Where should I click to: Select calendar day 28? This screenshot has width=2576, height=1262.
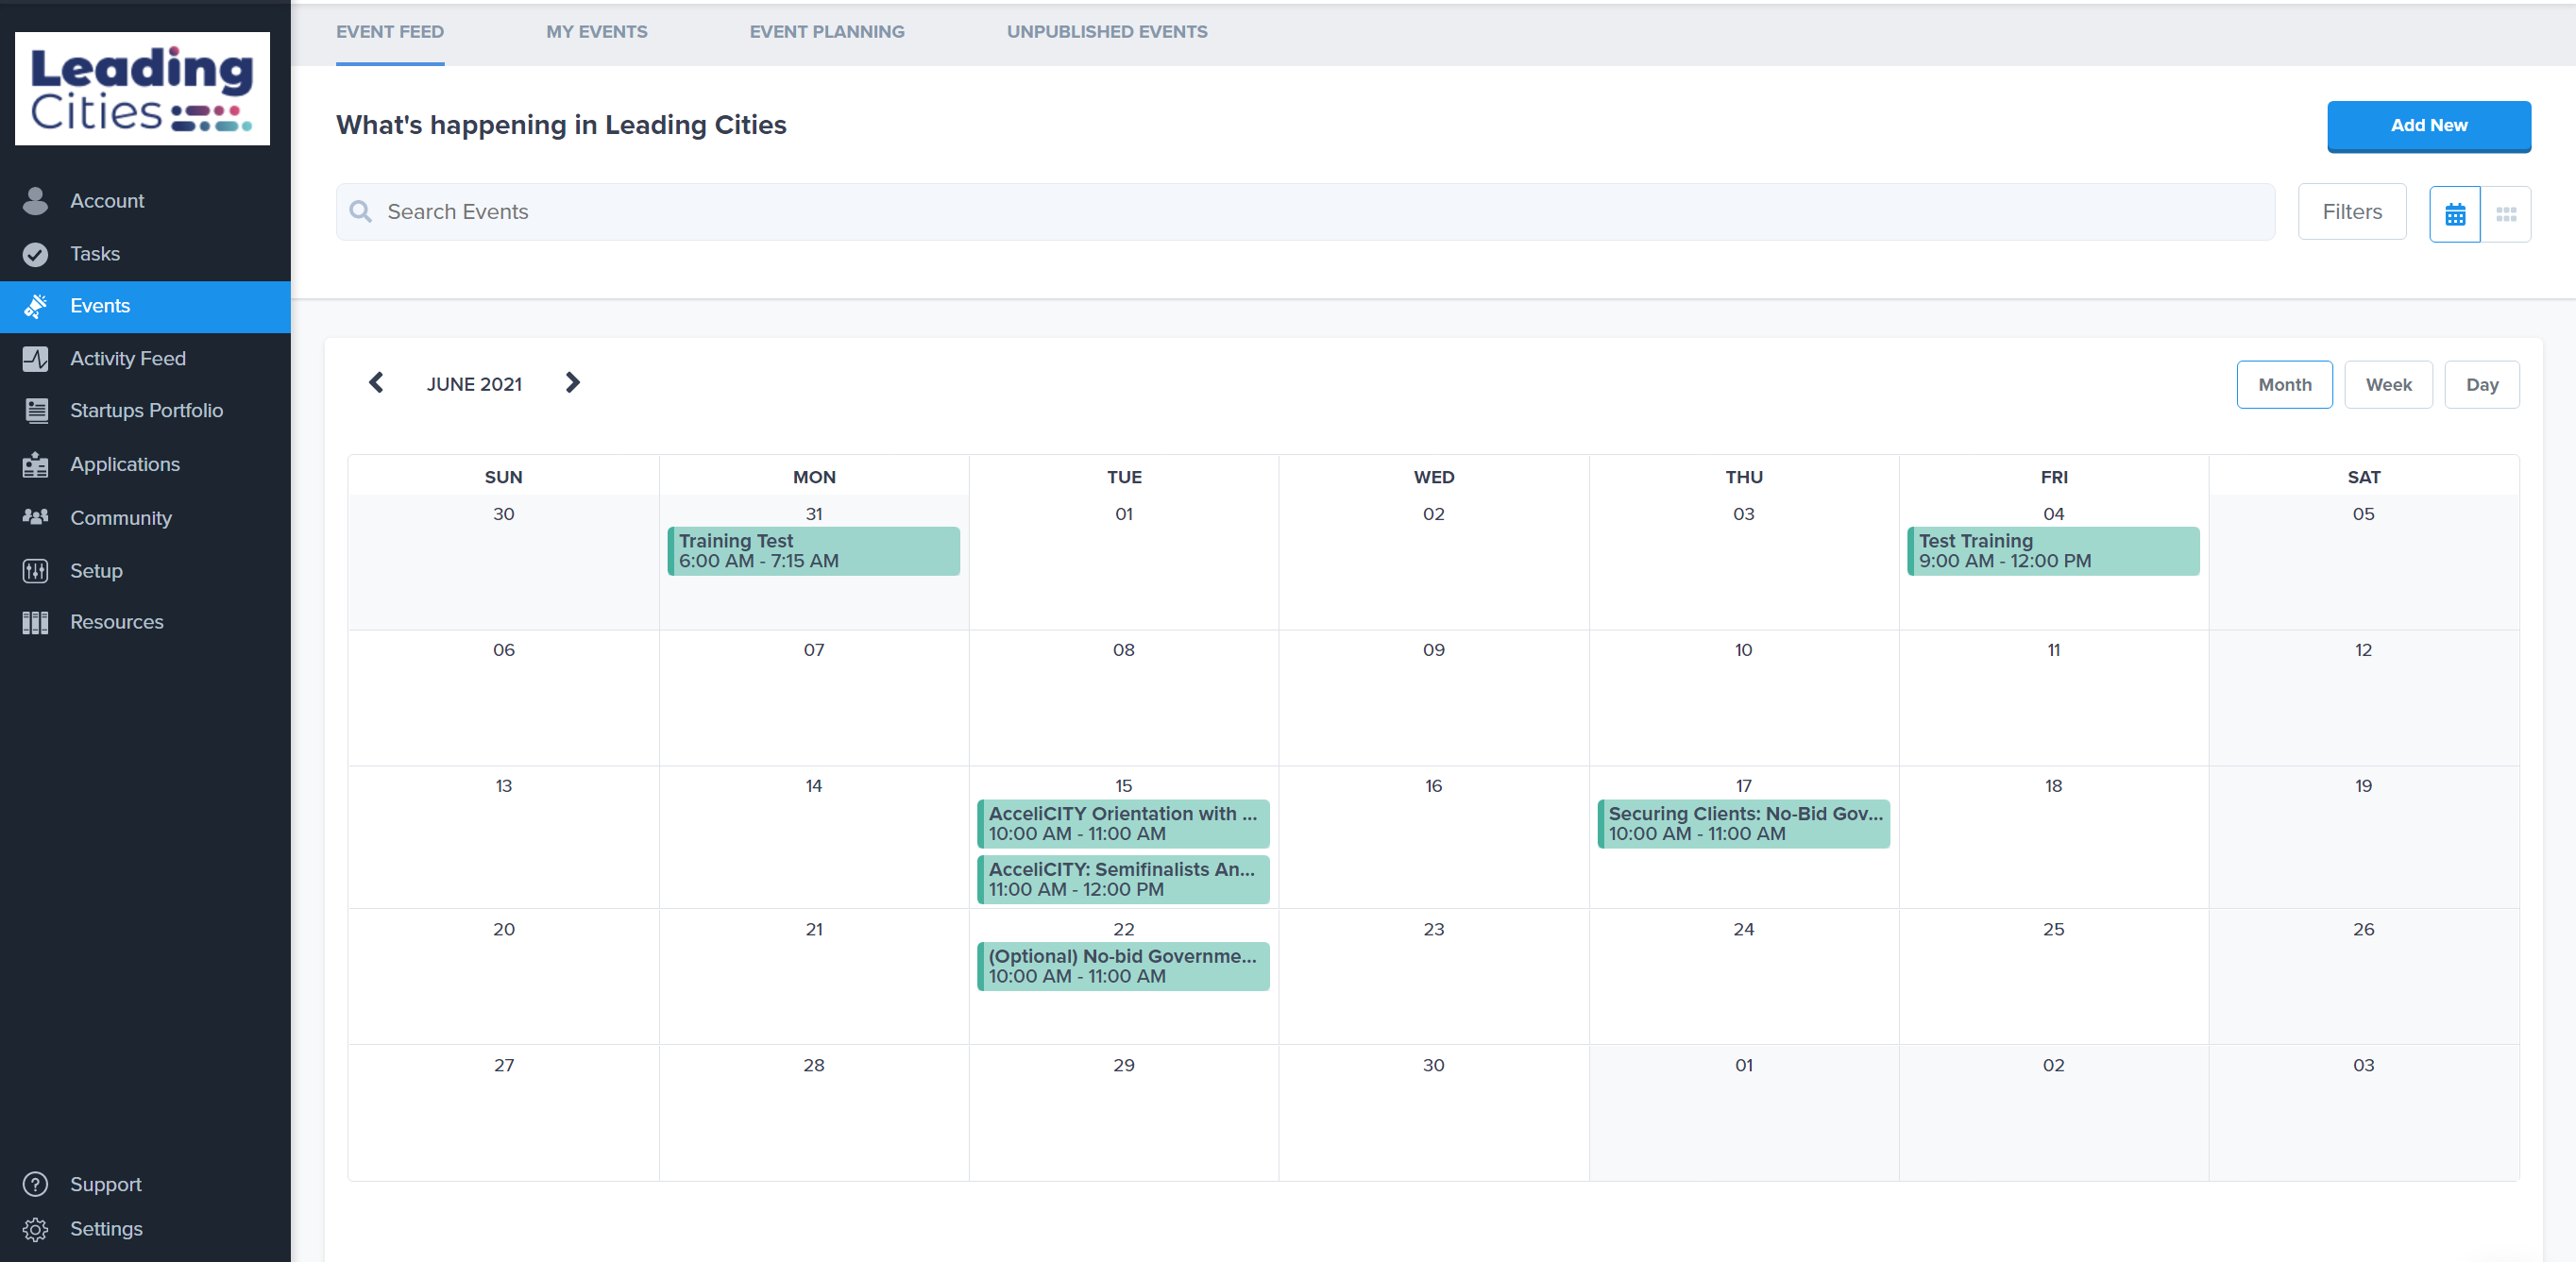(x=813, y=1065)
